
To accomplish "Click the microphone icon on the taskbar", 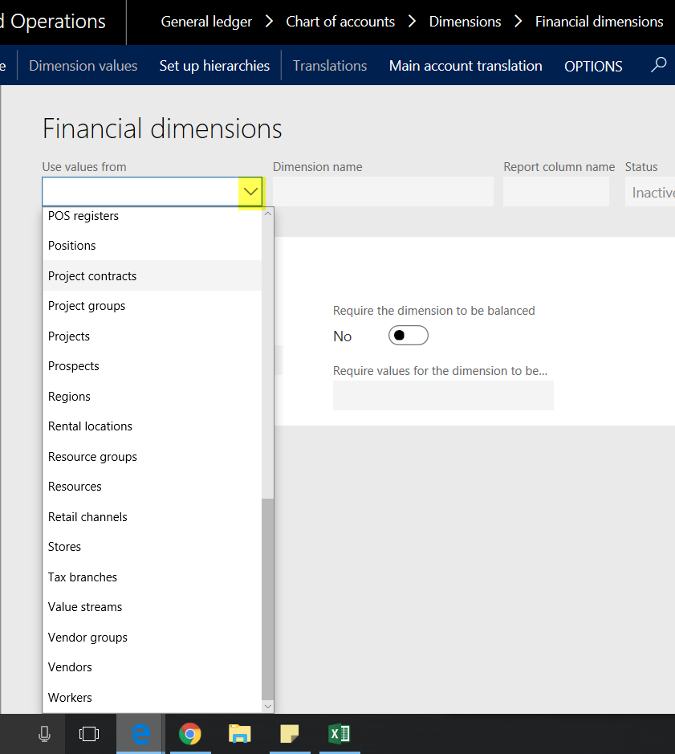I will pos(44,734).
